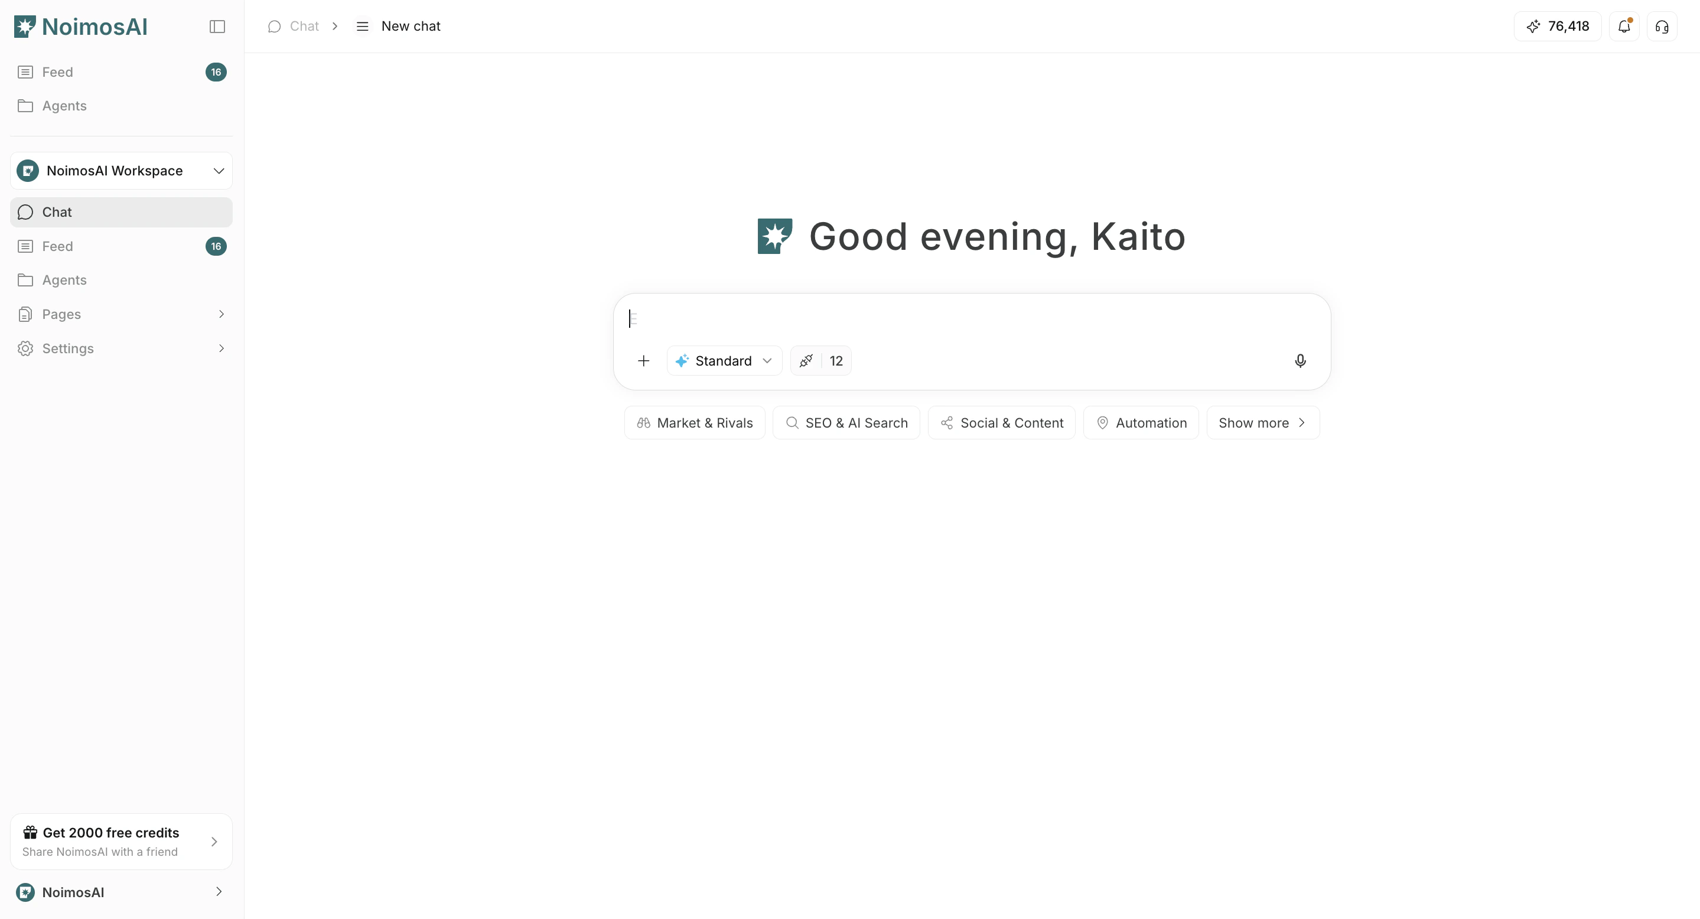Open the Standard model dropdown
The width and height of the screenshot is (1700, 919).
pos(724,361)
